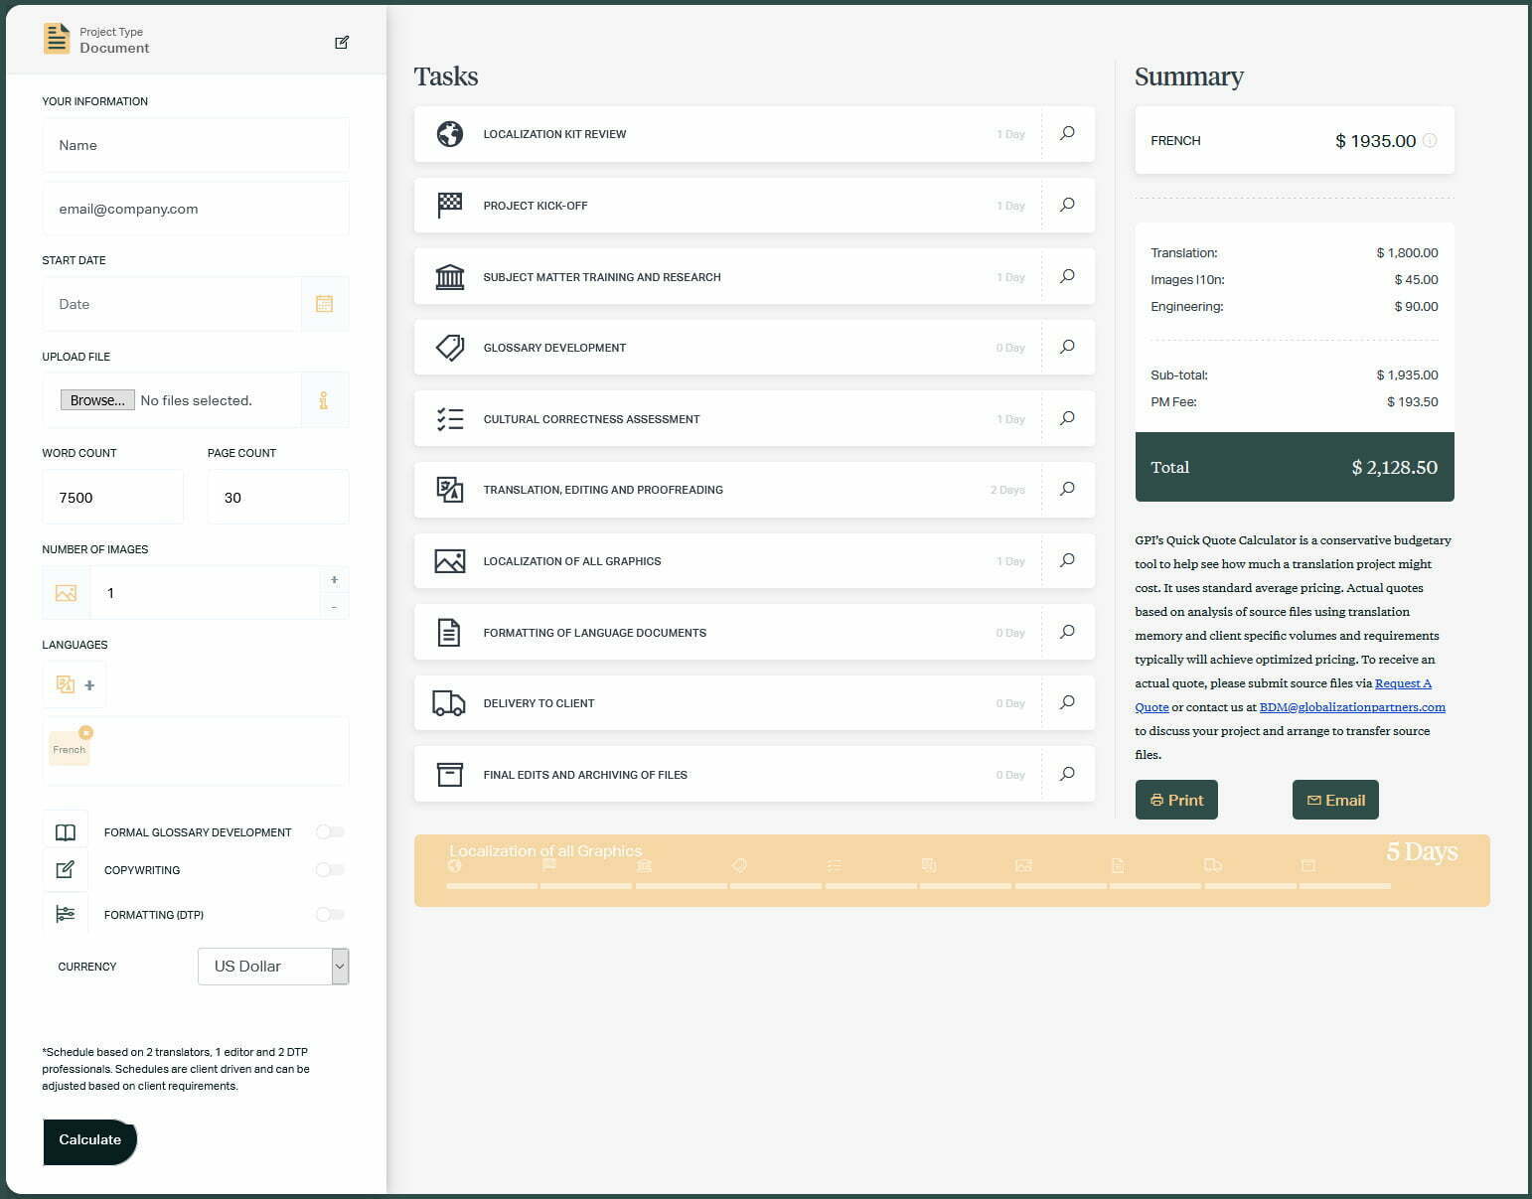Increase the number of images
The height and width of the screenshot is (1199, 1532).
click(334, 580)
